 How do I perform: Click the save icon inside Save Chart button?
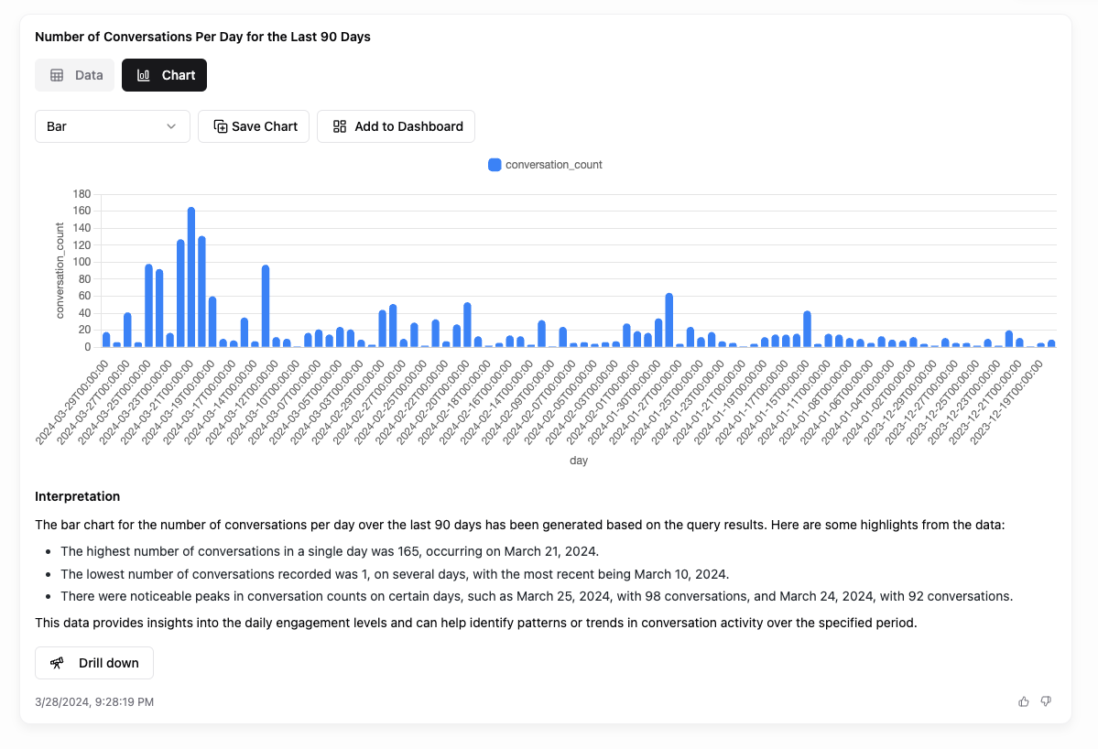click(x=221, y=126)
